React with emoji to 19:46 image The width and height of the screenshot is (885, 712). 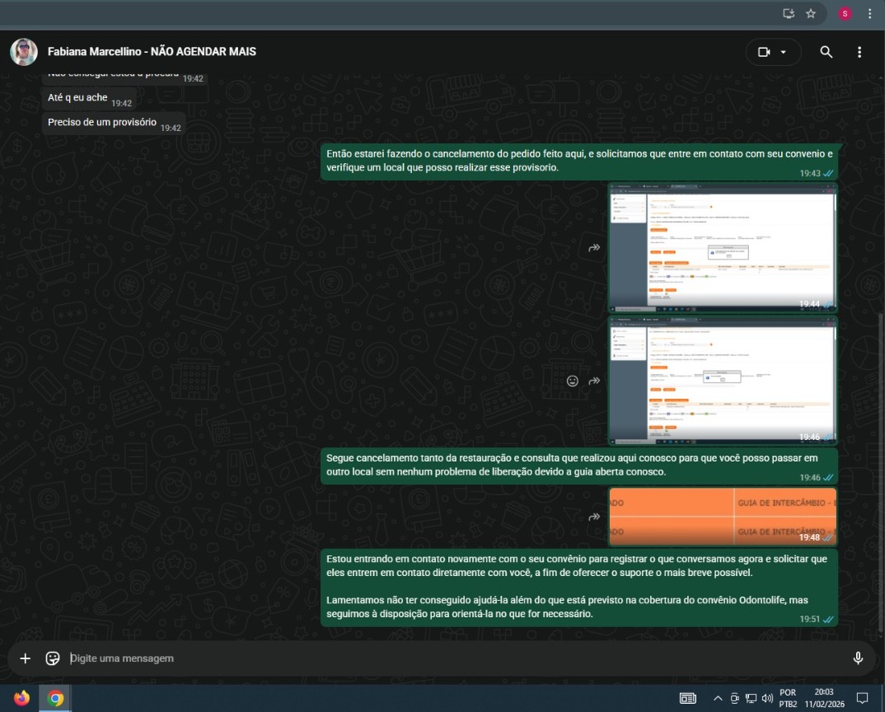(x=572, y=381)
